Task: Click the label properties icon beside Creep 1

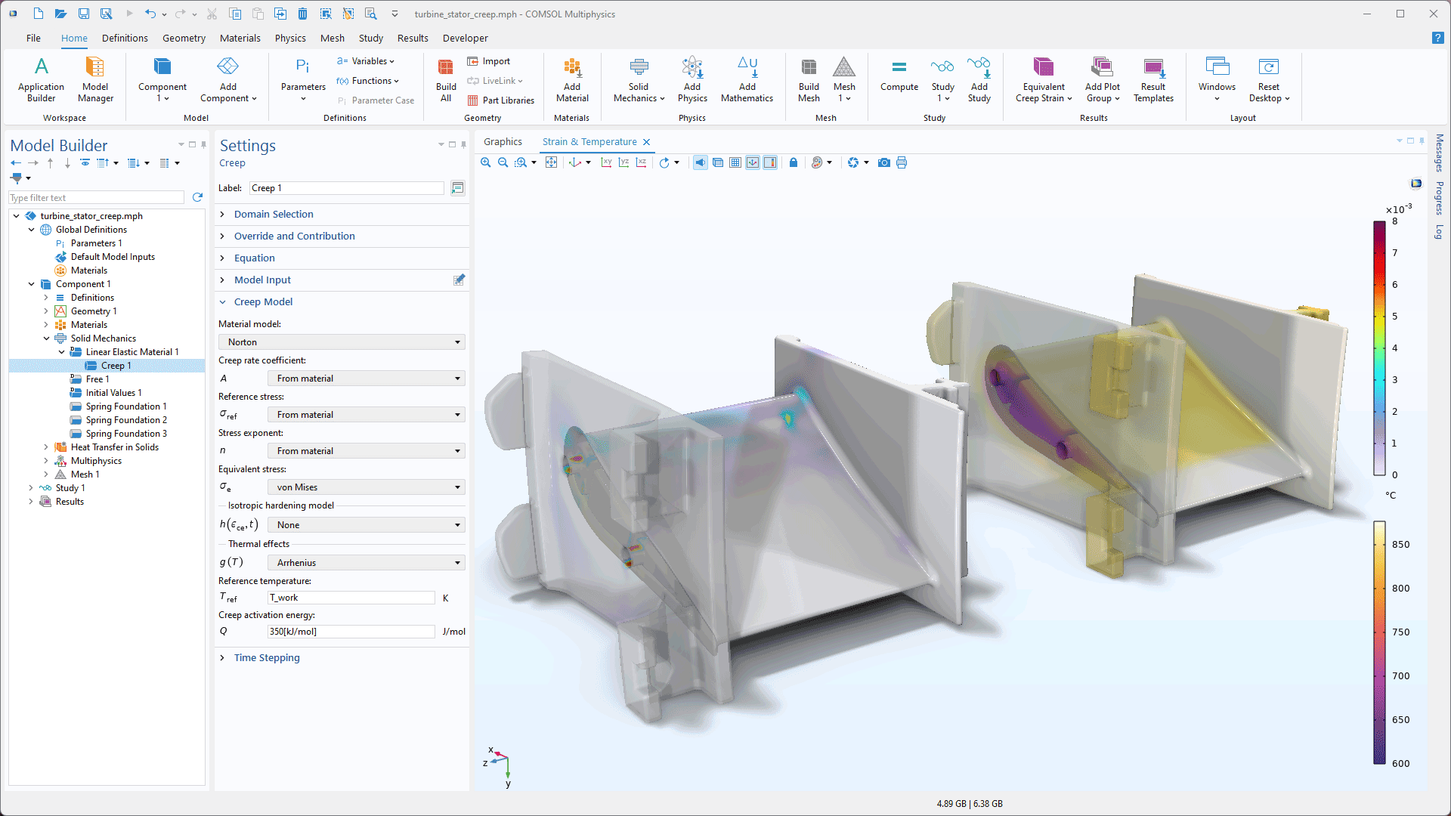Action: [457, 188]
